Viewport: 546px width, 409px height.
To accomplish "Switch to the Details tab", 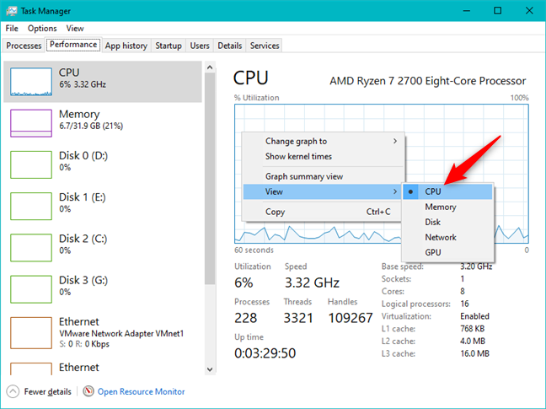I will [230, 46].
